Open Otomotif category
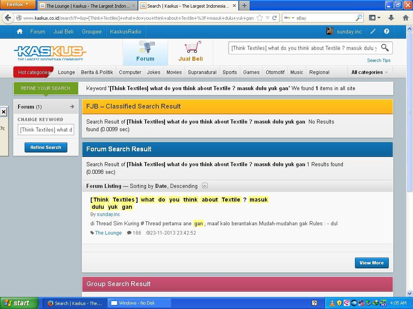413x309 pixels. tap(275, 72)
